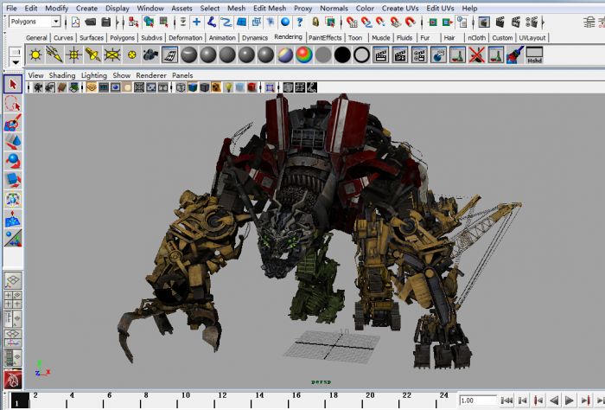This screenshot has height=410, width=605.
Task: Open the Edit Mesh menu
Action: pyautogui.click(x=270, y=8)
